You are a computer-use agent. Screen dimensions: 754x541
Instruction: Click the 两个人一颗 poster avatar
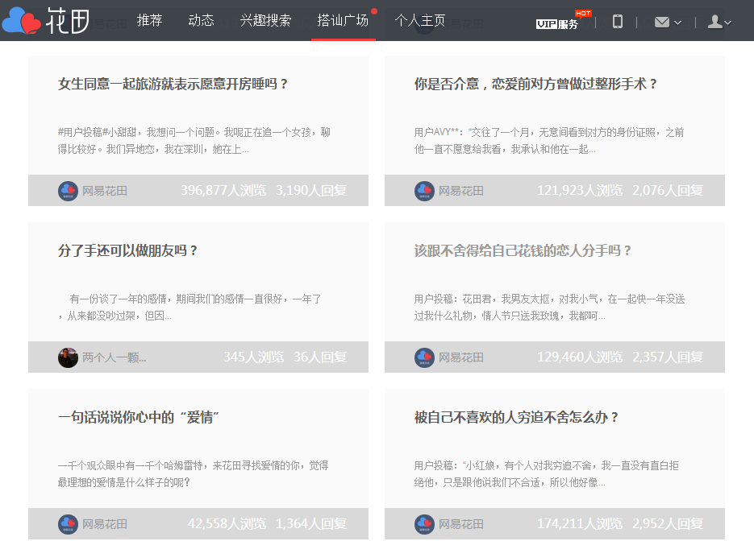coord(67,357)
